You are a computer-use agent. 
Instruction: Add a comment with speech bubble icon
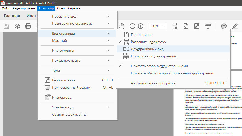[224, 26]
